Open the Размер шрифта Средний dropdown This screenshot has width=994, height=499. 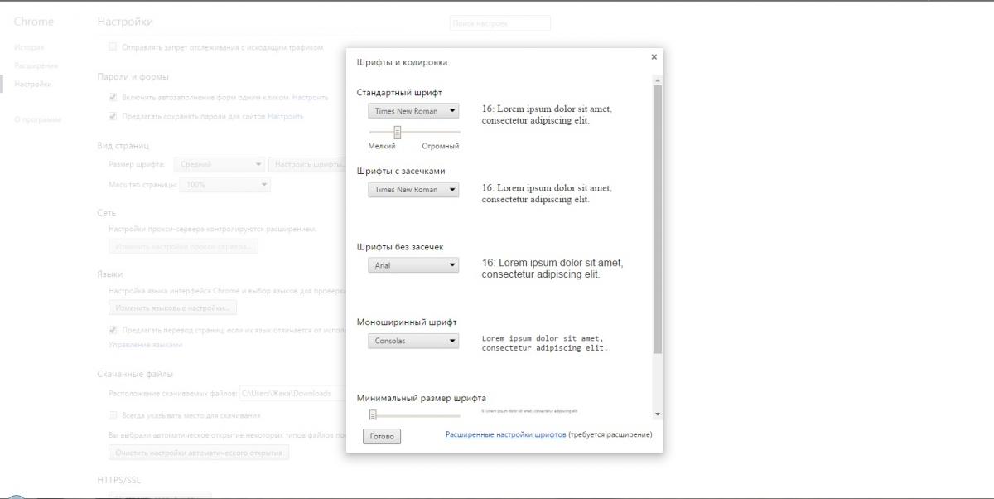(219, 165)
